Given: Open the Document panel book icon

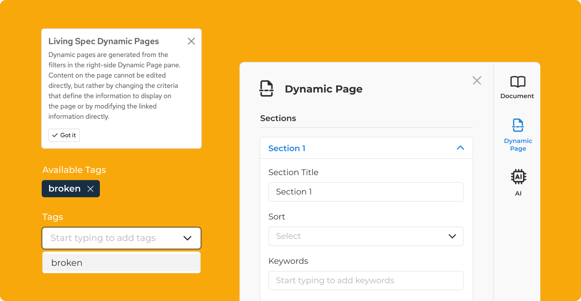Looking at the screenshot, I should [x=518, y=82].
